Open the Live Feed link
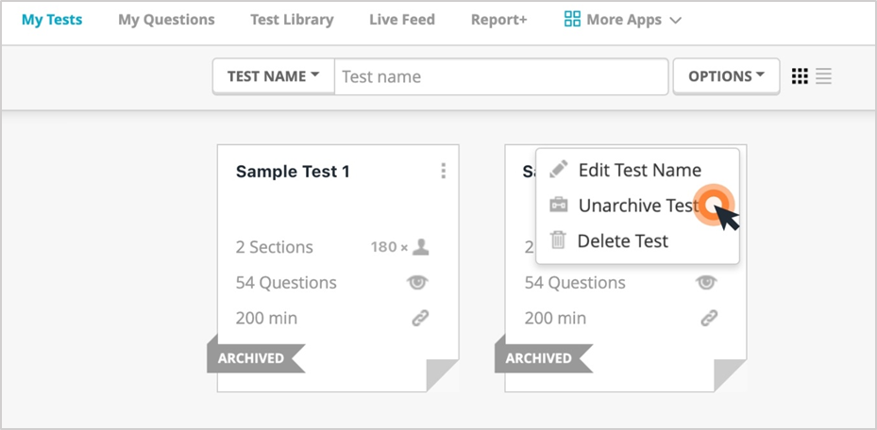877x430 pixels. (402, 20)
